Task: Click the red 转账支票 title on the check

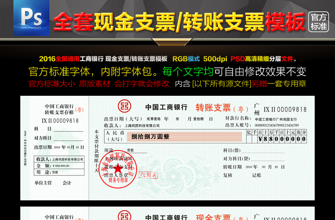Action: 213,108
